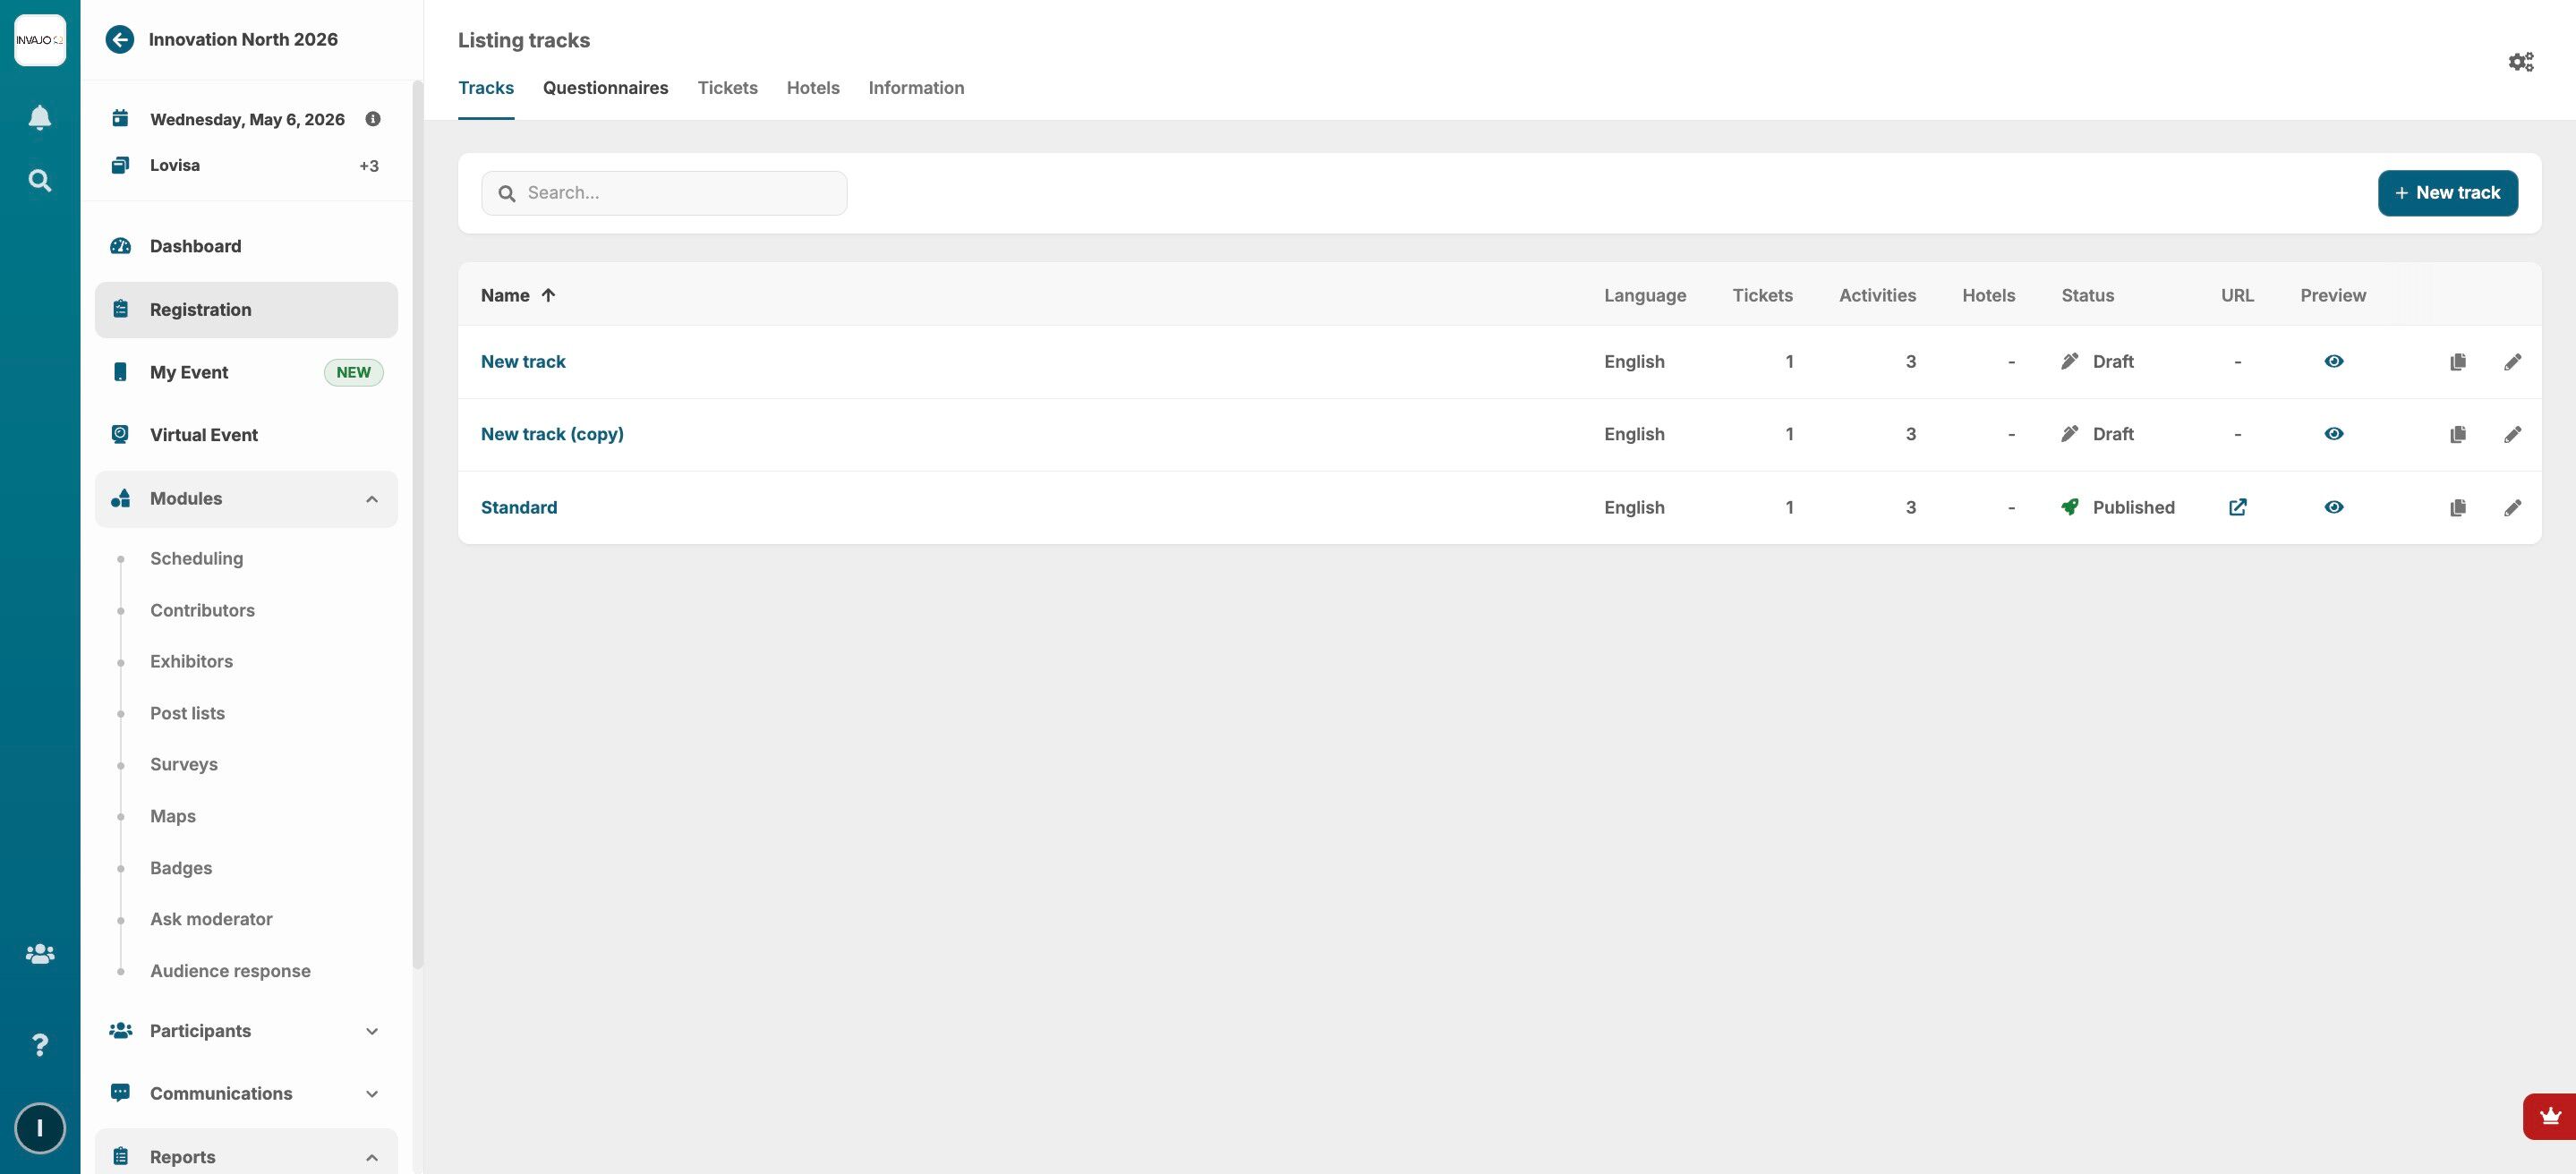Open the global search magnifier icon
2576x1174 pixels.
point(40,181)
